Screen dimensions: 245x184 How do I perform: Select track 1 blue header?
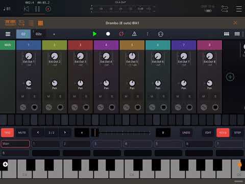click(29, 45)
